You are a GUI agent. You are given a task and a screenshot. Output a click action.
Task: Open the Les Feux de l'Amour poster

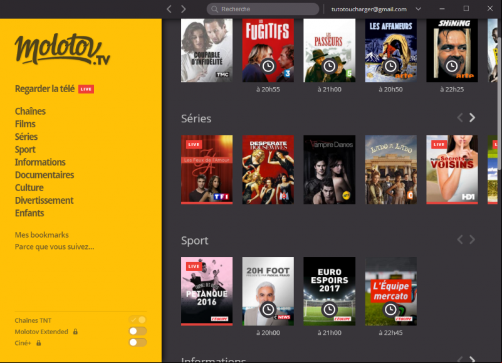pos(207,169)
